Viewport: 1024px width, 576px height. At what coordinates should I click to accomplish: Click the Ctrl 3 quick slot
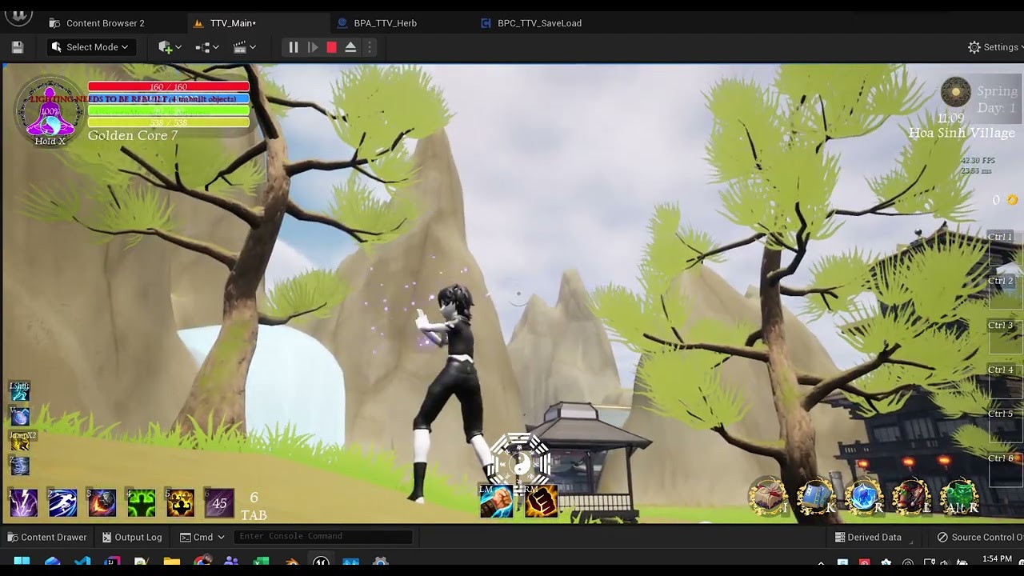click(1005, 336)
